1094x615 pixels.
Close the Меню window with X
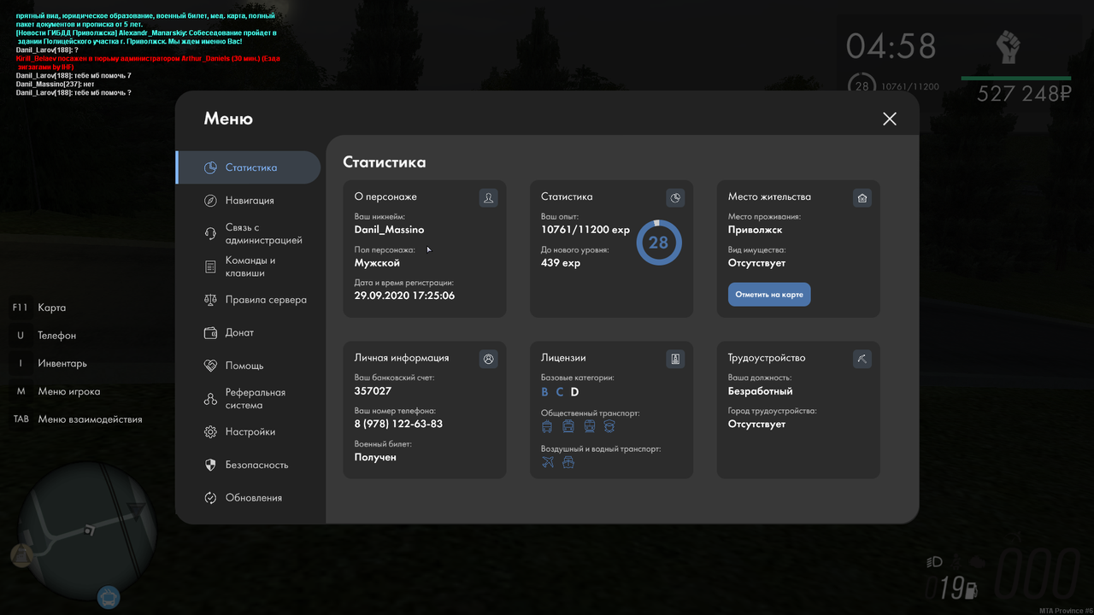coord(890,119)
